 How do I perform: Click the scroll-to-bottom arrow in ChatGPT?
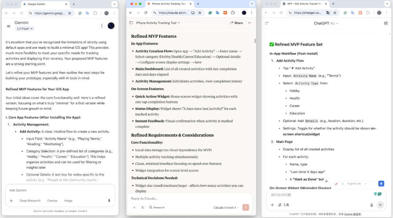point(326,181)
